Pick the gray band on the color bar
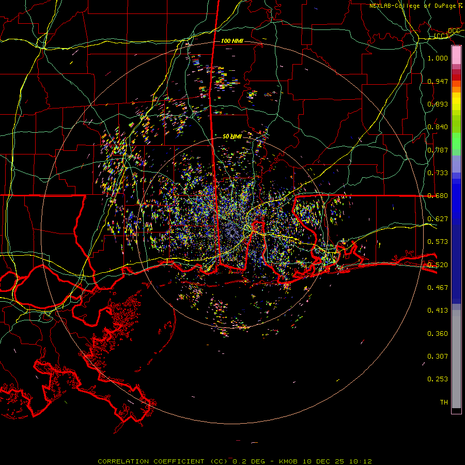465x465 pixels. pos(456,359)
